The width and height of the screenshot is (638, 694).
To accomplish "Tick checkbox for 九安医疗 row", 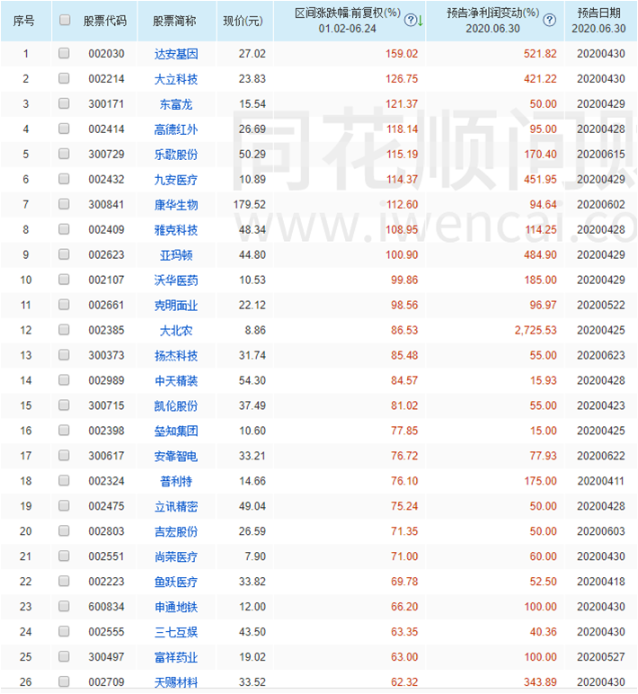I will 64,179.
